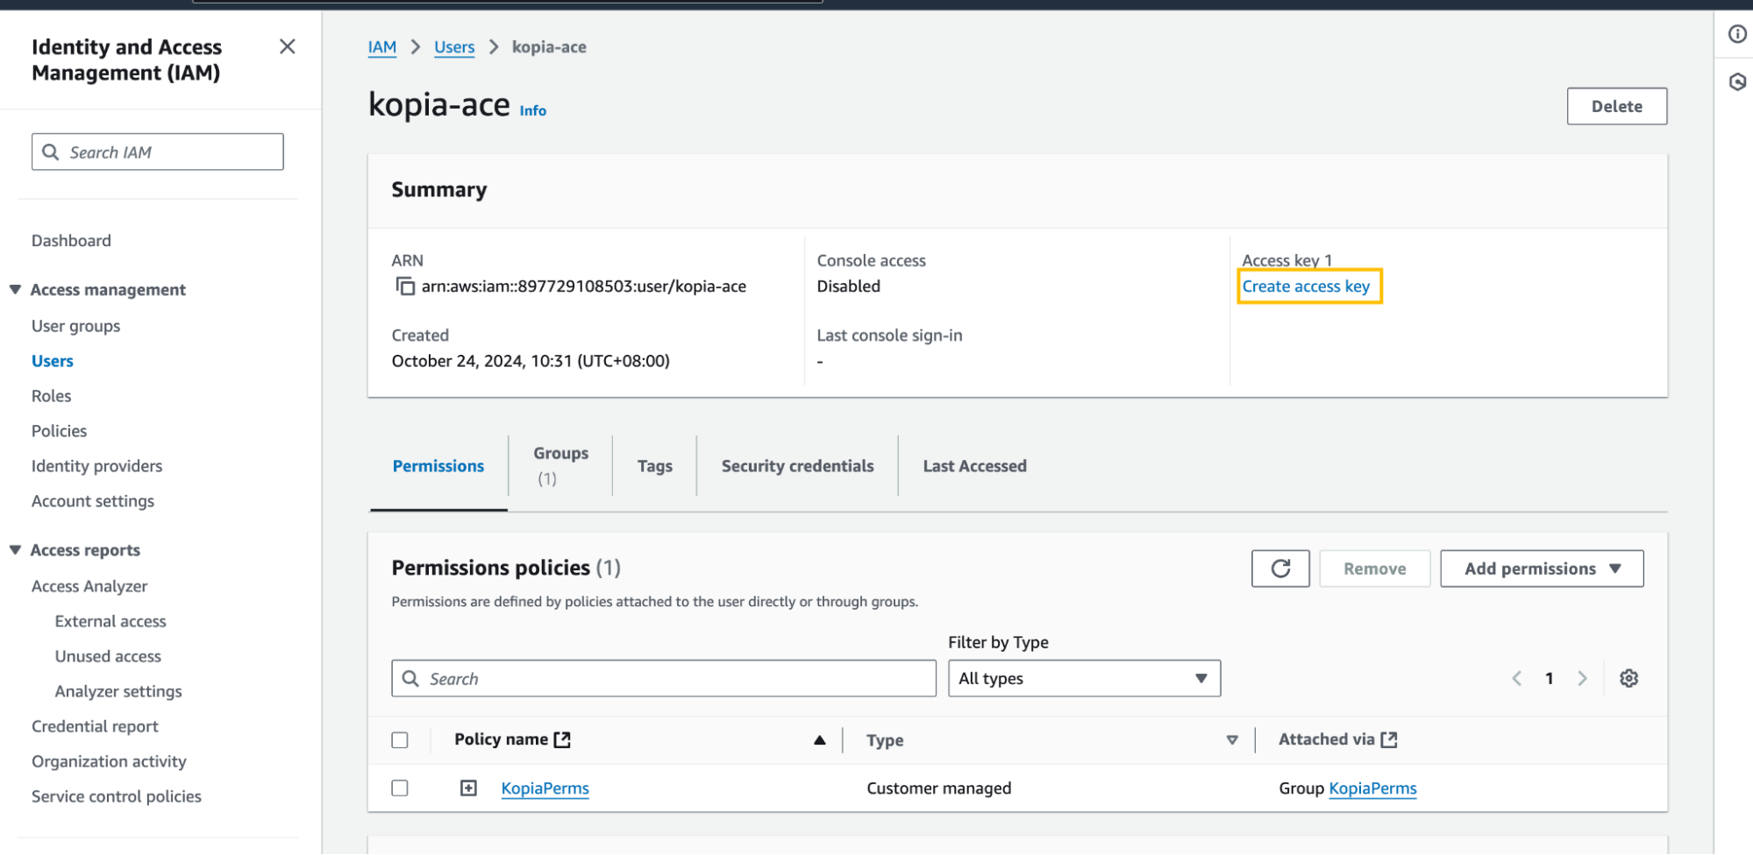
Task: Copy the user ARN with copy icon
Action: tap(405, 286)
